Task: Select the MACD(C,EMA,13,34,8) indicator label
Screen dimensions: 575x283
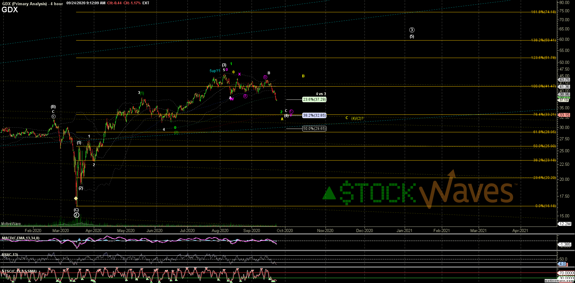Action: click(x=21, y=238)
